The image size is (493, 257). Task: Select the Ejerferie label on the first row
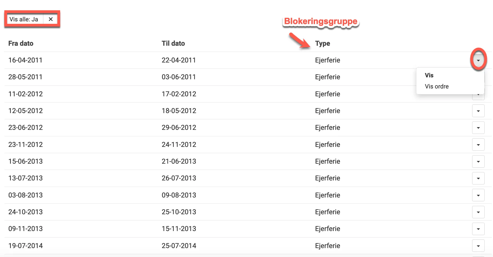click(x=327, y=60)
